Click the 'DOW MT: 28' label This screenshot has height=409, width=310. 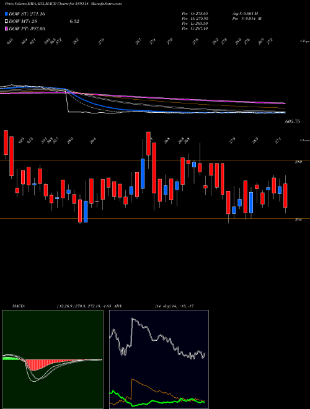tap(24, 22)
